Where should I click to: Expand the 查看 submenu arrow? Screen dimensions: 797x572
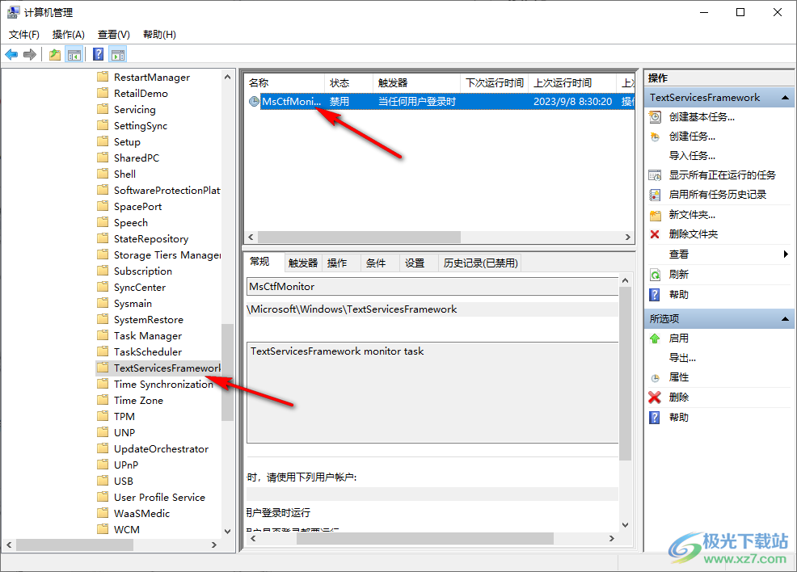[786, 254]
